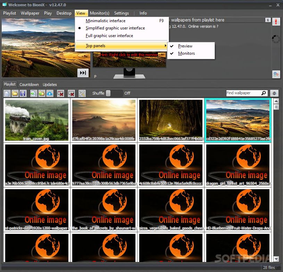Click the monitor stand below the hint
The width and height of the screenshot is (283, 272).
coord(129,73)
